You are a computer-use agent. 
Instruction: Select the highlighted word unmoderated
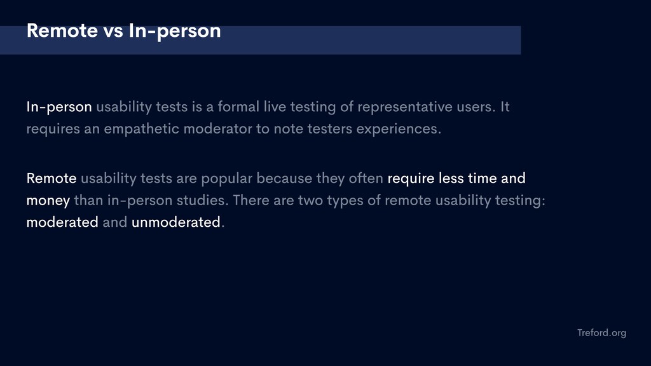pos(175,222)
